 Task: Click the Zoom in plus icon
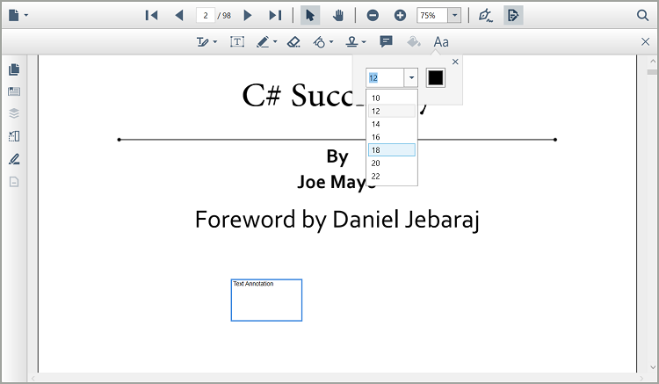pos(400,15)
